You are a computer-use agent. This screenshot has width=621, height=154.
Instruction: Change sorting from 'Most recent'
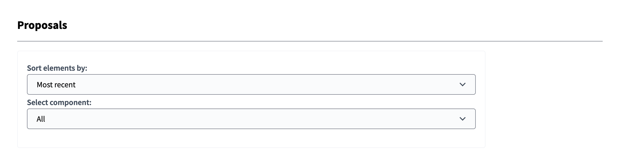click(251, 84)
